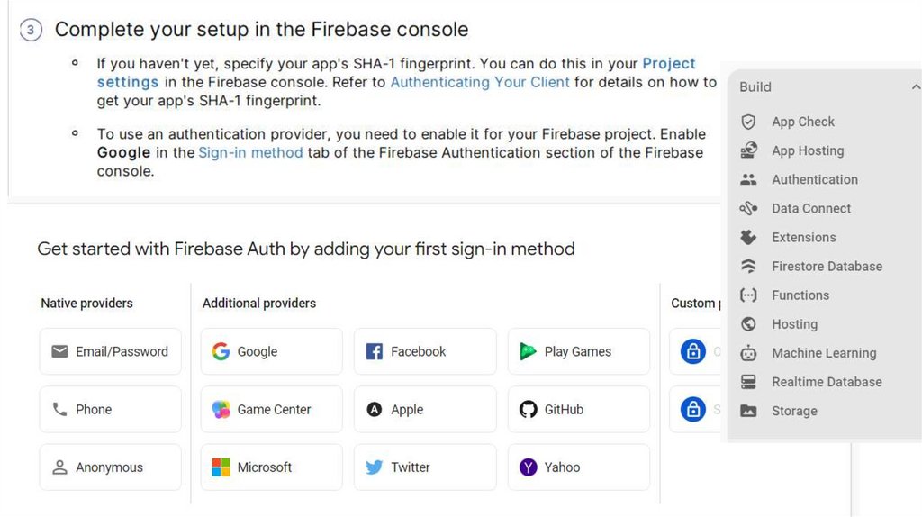The width and height of the screenshot is (922, 517).
Task: Click the Data Connect icon
Action: (748, 208)
